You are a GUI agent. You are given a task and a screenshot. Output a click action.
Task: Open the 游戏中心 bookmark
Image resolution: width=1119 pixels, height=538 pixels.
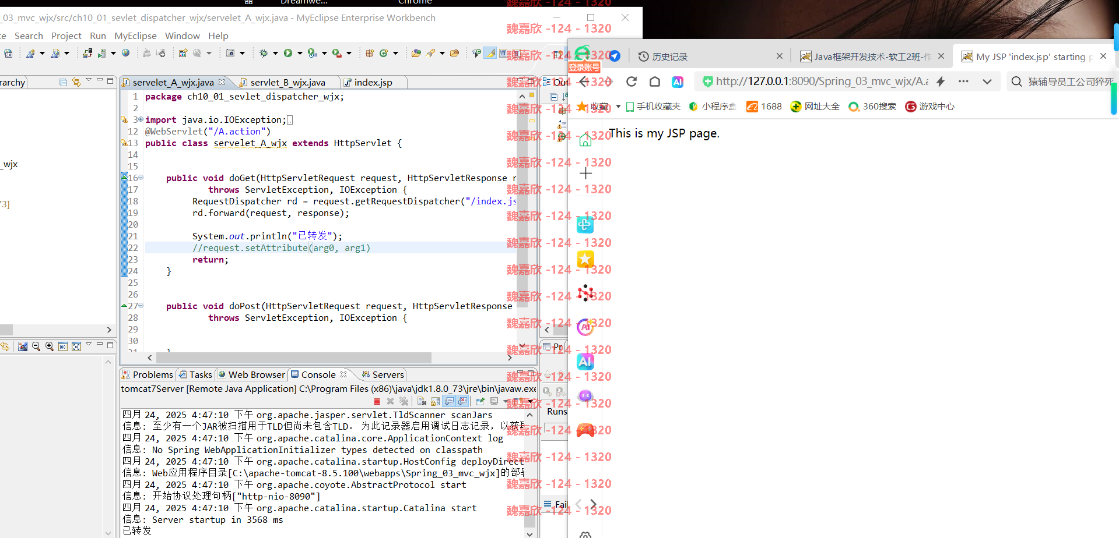[930, 107]
